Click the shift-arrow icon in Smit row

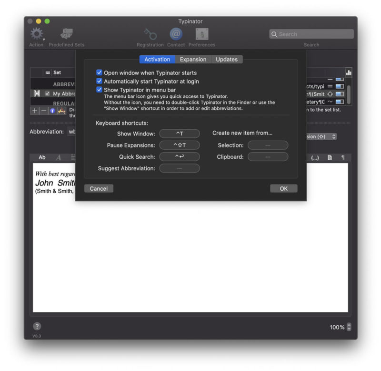(330, 94)
